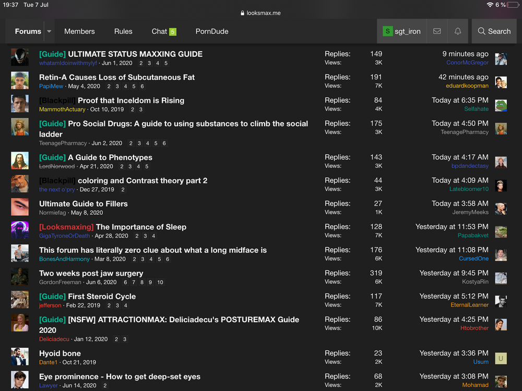This screenshot has width=522, height=391.
Task: Click '9 minutes ago' timestamp
Action: click(465, 54)
